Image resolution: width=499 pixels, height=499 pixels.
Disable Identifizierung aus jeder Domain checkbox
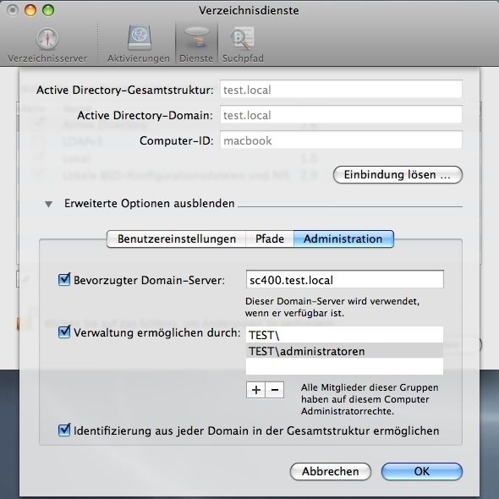pos(64,430)
